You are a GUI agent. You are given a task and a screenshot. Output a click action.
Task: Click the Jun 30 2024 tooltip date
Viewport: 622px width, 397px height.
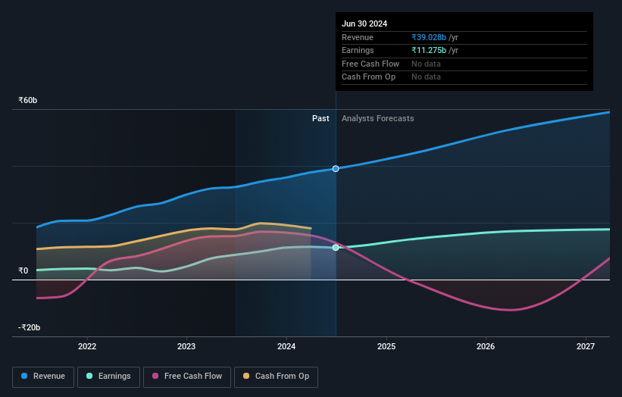point(364,23)
